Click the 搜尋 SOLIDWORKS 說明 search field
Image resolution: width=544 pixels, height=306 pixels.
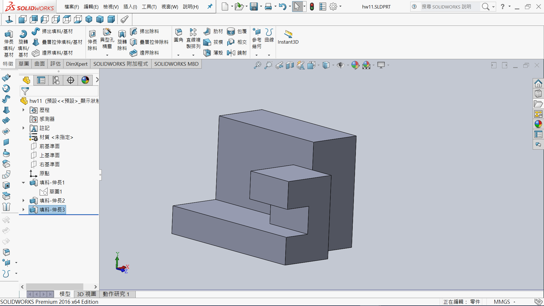click(446, 7)
